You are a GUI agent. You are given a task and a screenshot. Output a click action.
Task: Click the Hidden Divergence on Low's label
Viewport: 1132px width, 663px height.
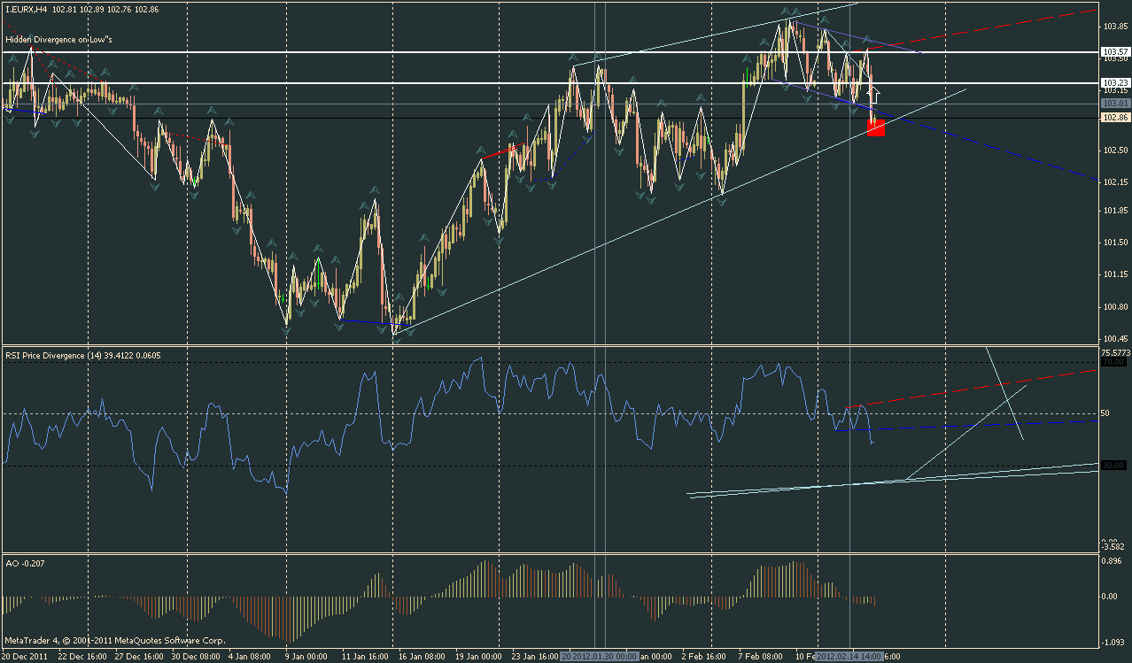coord(59,41)
